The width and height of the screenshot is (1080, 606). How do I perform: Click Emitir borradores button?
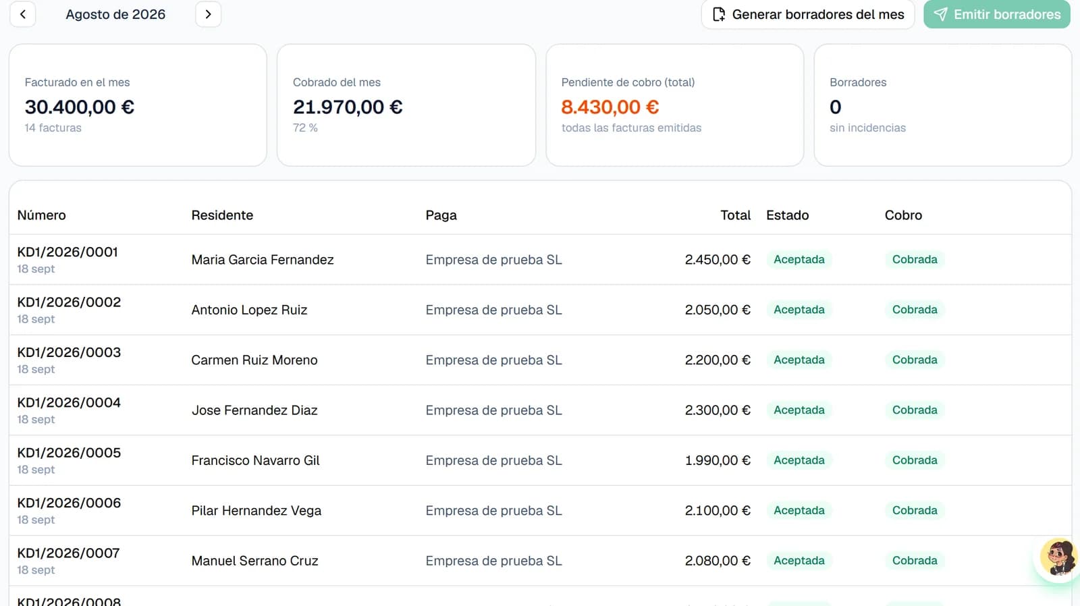pos(997,14)
